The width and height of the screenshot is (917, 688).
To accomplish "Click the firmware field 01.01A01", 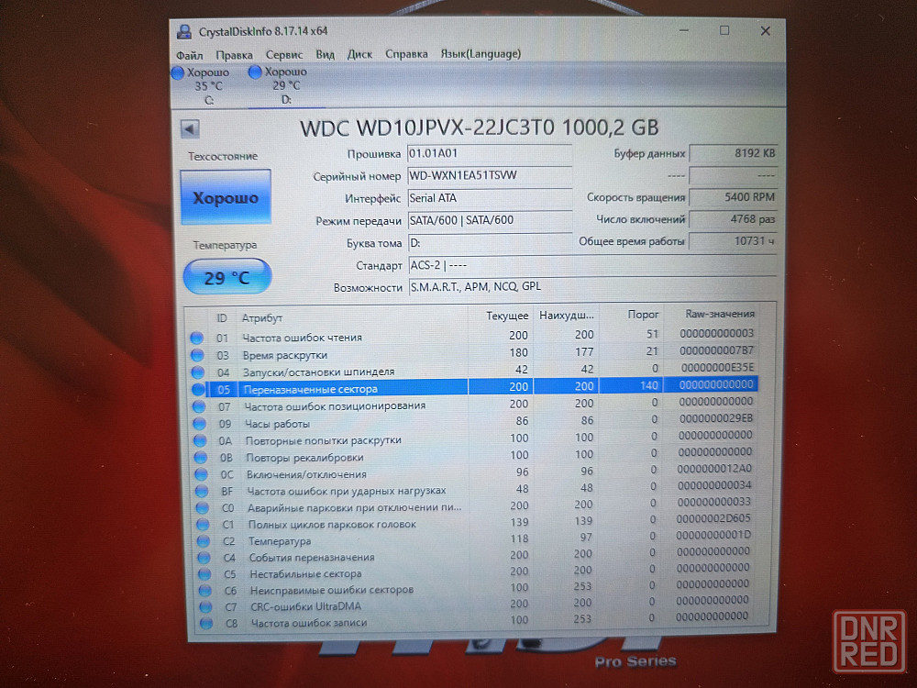I will [490, 154].
